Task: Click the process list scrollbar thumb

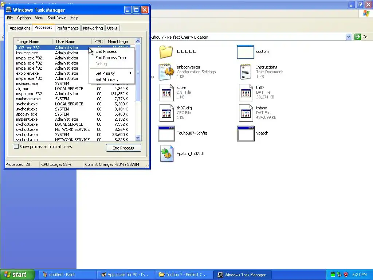Action: 138,73
